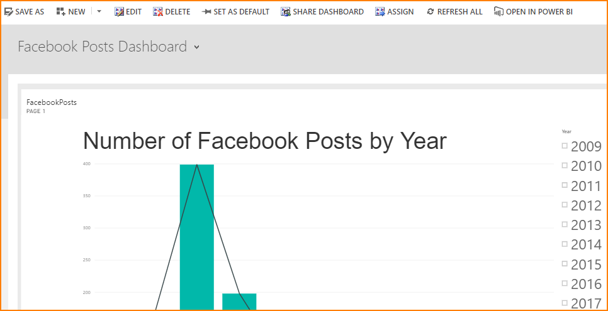Click the Assign icon
608x311 pixels.
click(x=380, y=12)
